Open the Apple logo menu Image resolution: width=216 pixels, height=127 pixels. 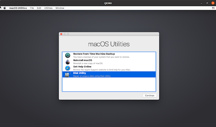click(x=4, y=8)
